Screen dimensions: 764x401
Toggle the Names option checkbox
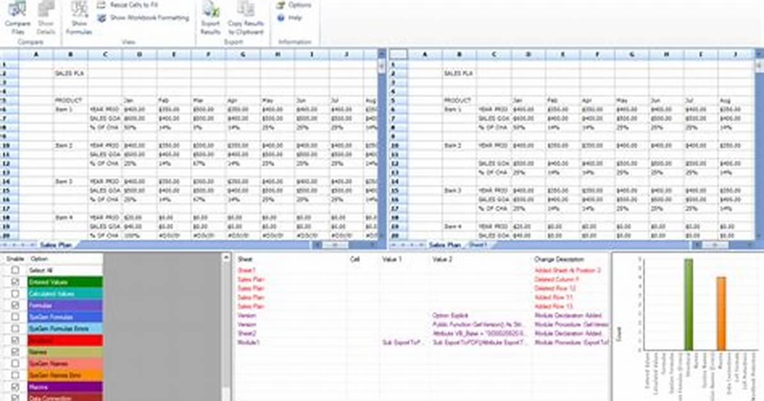coord(15,352)
